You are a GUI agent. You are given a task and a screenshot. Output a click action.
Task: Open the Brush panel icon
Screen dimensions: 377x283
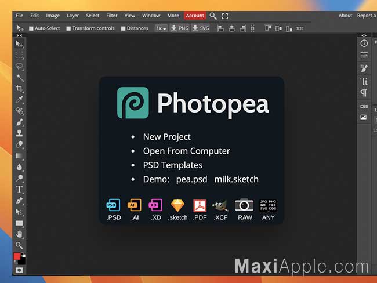pyautogui.click(x=364, y=68)
